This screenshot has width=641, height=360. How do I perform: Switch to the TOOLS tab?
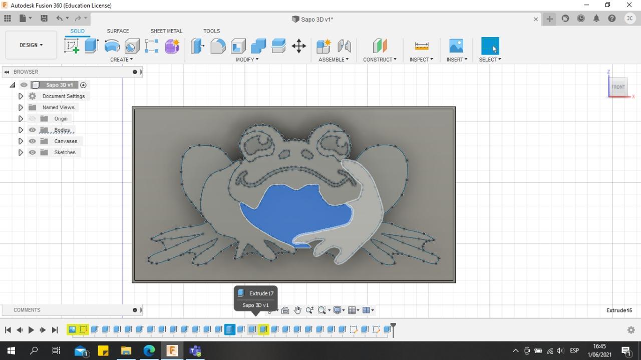click(212, 31)
